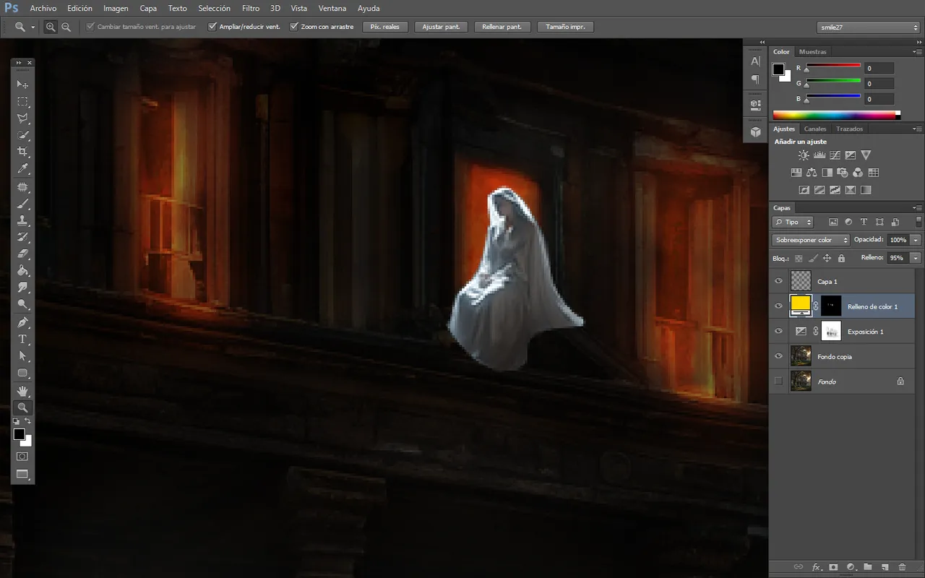The width and height of the screenshot is (925, 578).
Task: Add a Channel Mixer adjustment
Action: coord(858,173)
